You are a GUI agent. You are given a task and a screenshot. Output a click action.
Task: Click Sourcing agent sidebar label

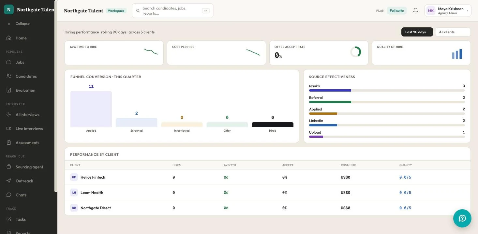point(29,167)
